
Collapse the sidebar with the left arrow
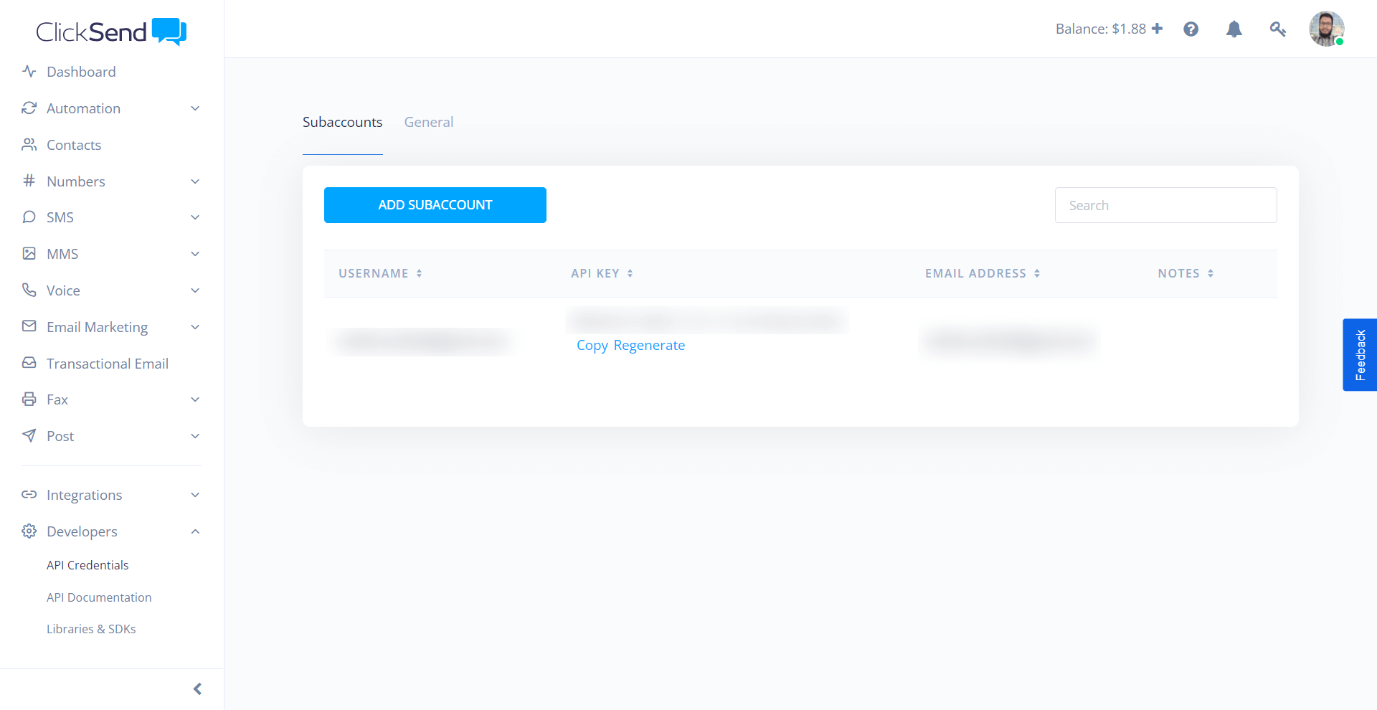tap(197, 689)
